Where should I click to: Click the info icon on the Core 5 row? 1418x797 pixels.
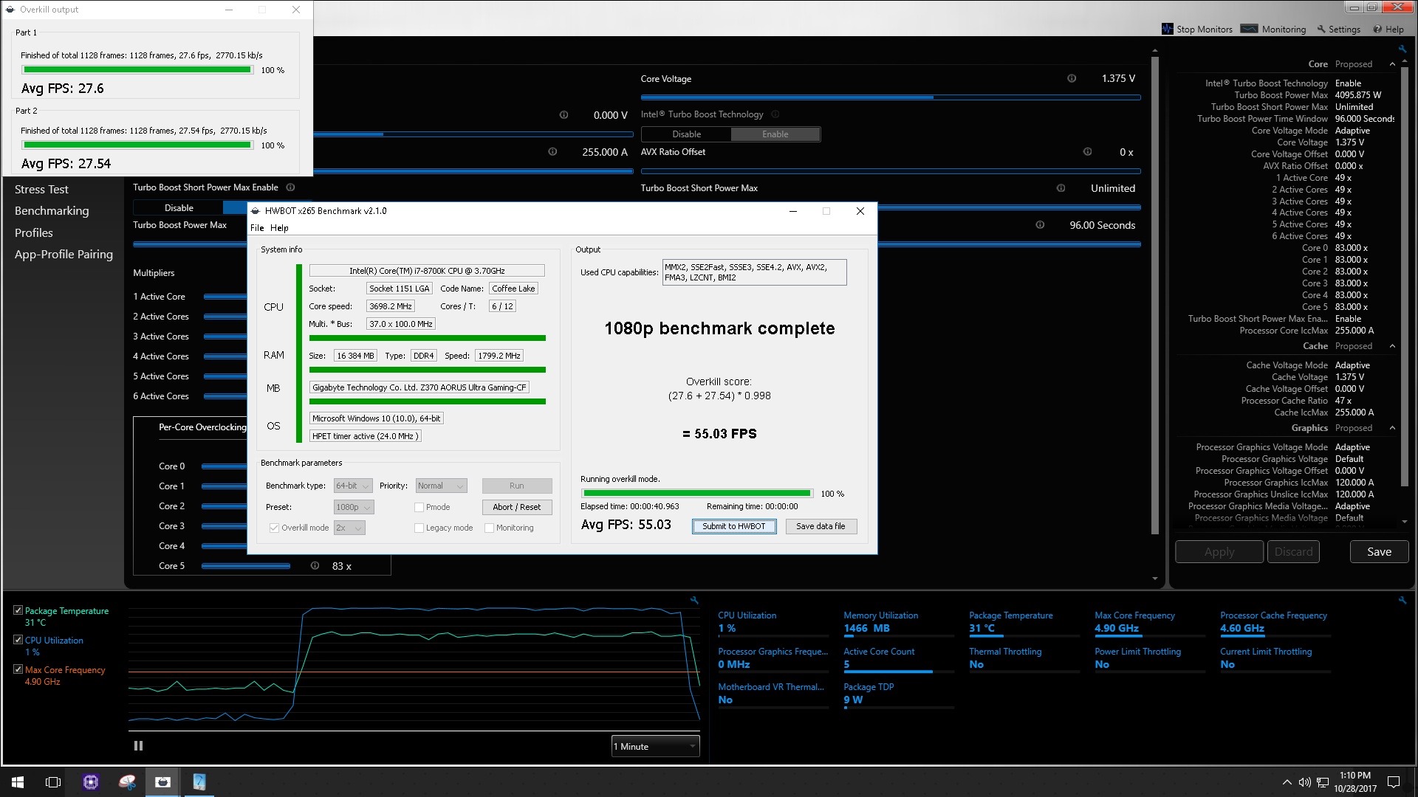(x=315, y=566)
